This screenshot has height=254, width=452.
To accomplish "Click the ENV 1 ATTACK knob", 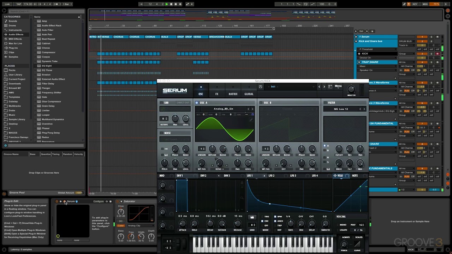I will (x=183, y=224).
